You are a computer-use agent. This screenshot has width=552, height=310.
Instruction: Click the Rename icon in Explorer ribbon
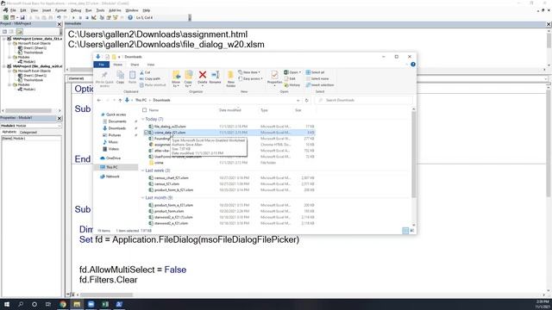215,75
